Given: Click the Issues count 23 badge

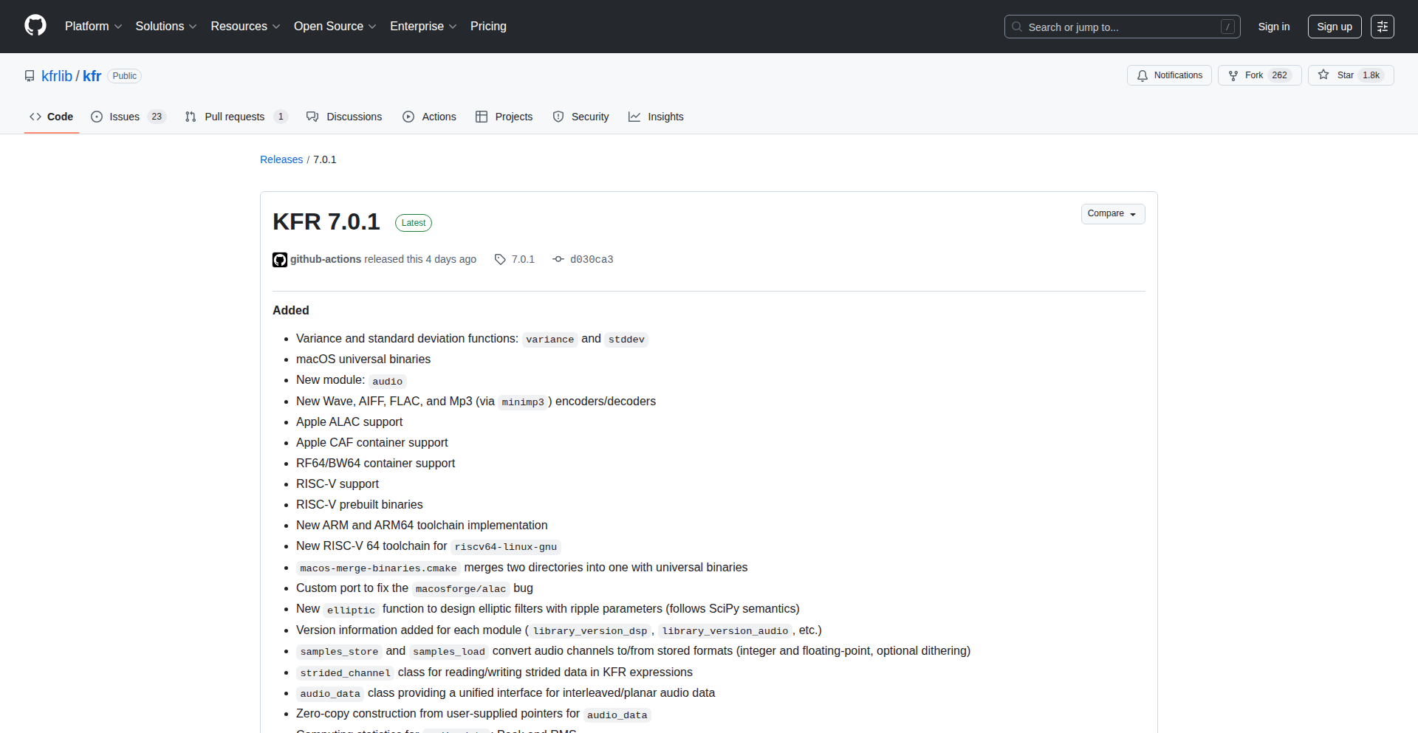Looking at the screenshot, I should (x=157, y=117).
